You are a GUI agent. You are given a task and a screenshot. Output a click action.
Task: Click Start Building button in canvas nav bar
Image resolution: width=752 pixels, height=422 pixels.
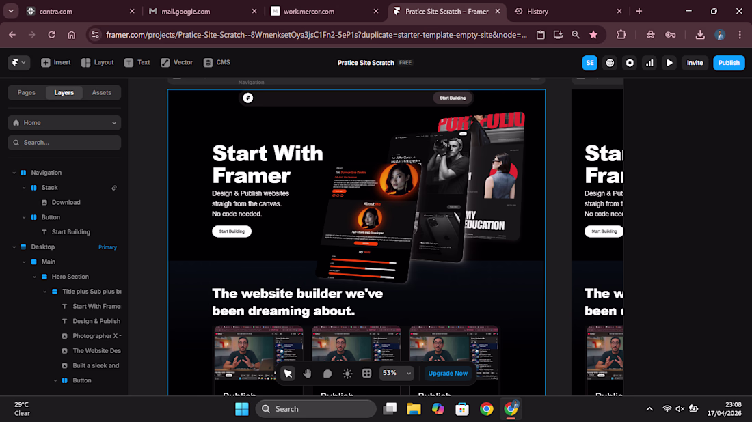453,98
